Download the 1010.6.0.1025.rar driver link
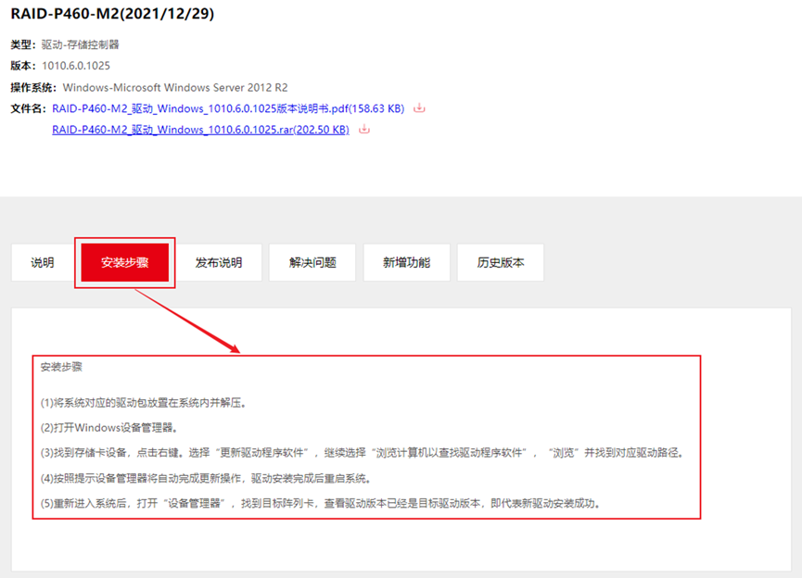This screenshot has width=802, height=578. click(200, 130)
